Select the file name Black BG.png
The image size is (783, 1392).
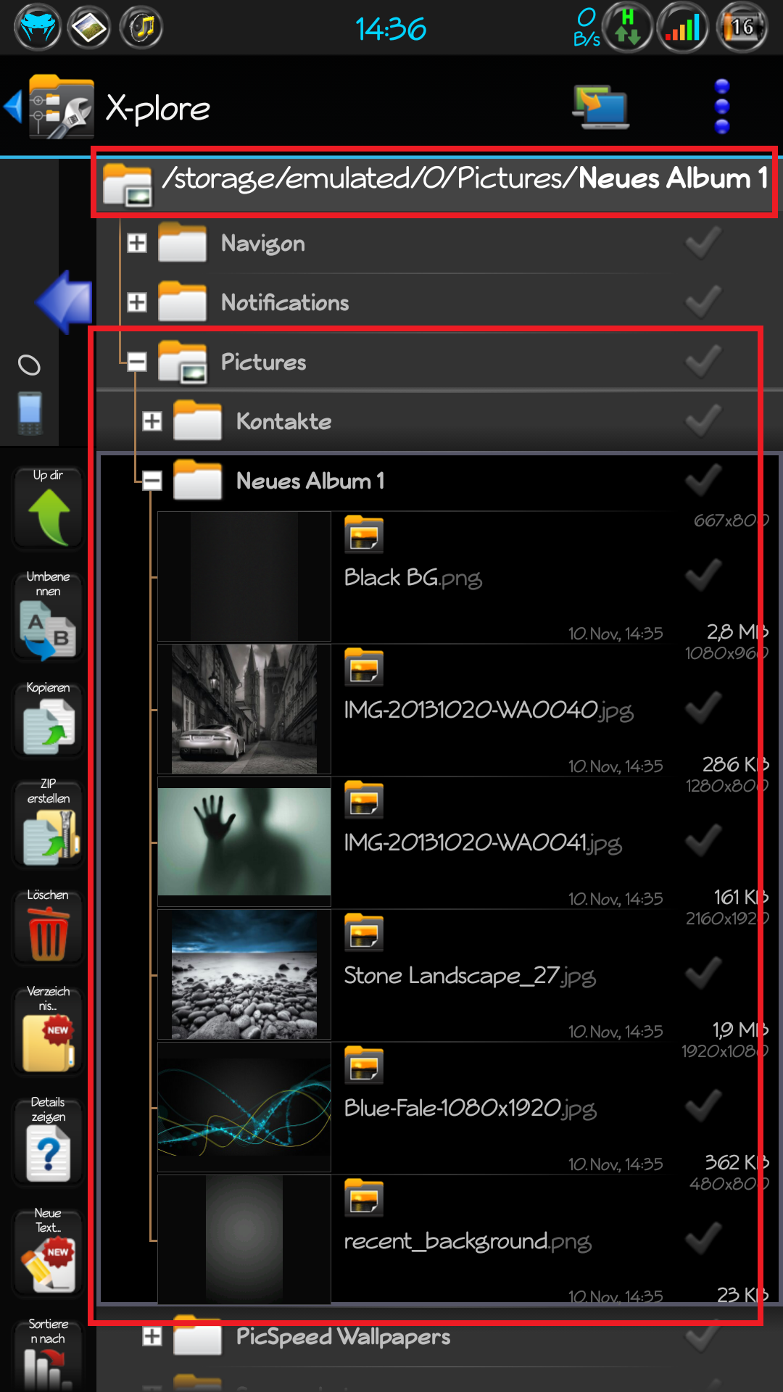413,578
